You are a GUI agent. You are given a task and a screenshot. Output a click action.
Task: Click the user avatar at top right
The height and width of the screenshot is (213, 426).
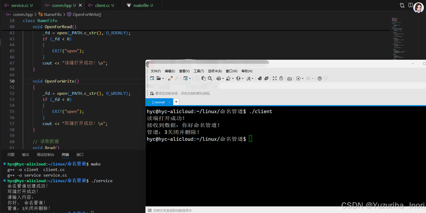tap(419, 8)
